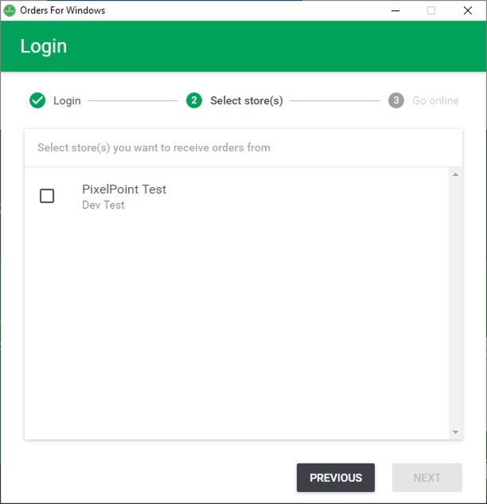Click the step 2 number circle
This screenshot has width=487, height=504.
click(194, 100)
